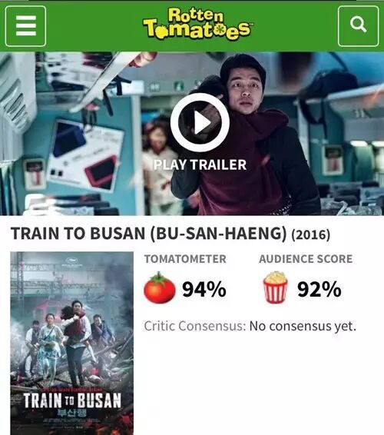Click the Rotten Tomatoes logo
Viewport: 384px width, 435px height.
point(197,24)
